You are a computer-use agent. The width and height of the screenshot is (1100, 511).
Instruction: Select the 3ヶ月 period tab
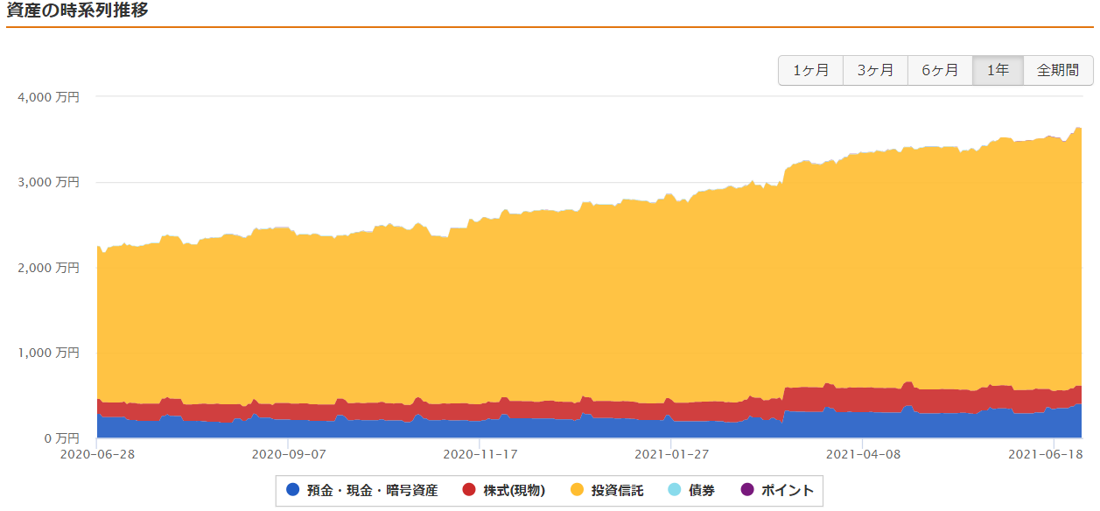(875, 71)
